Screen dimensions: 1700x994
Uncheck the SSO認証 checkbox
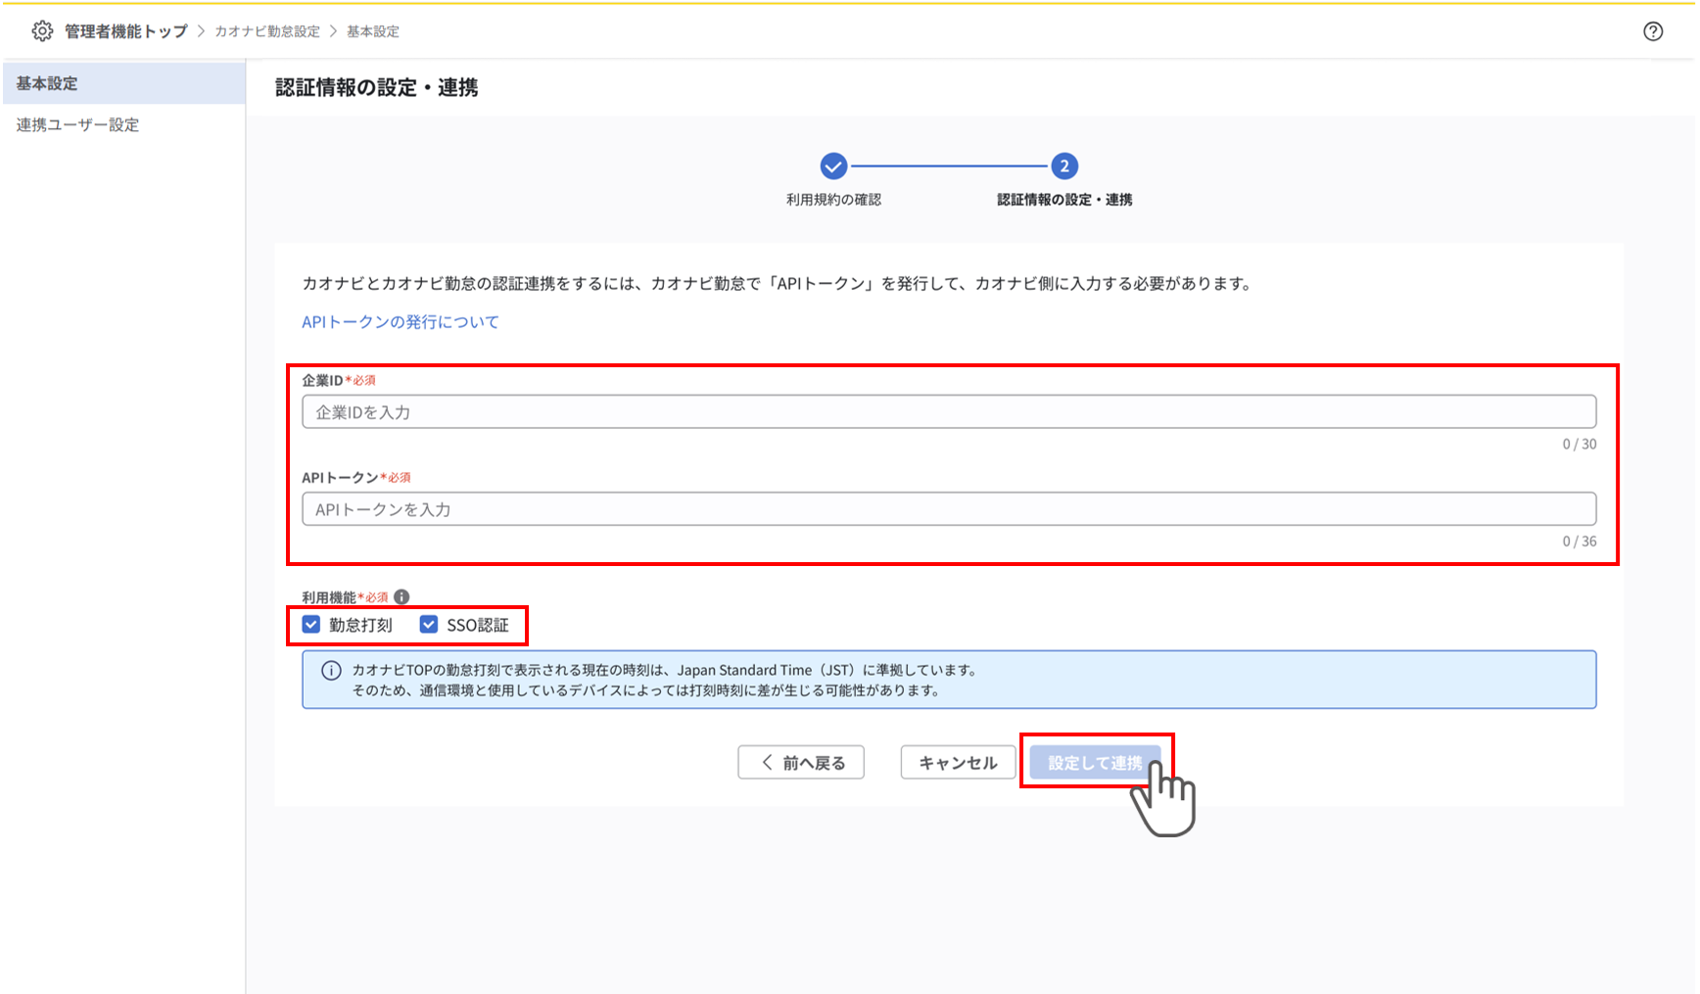click(x=429, y=624)
